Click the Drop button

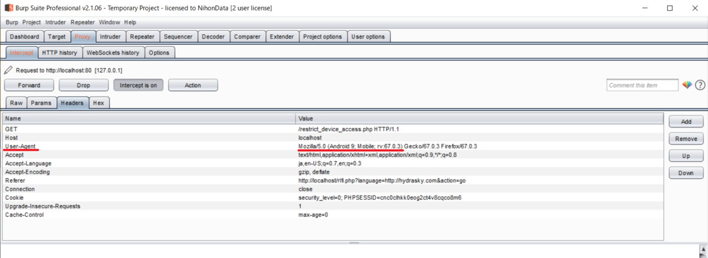coord(83,85)
